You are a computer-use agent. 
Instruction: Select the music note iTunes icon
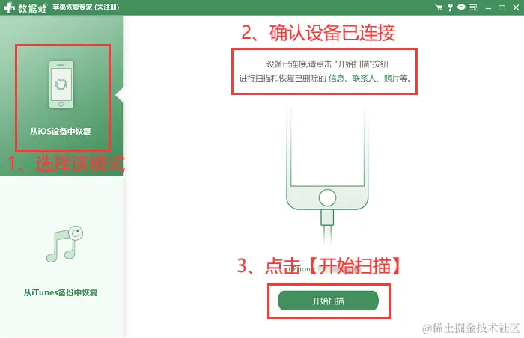(64, 244)
